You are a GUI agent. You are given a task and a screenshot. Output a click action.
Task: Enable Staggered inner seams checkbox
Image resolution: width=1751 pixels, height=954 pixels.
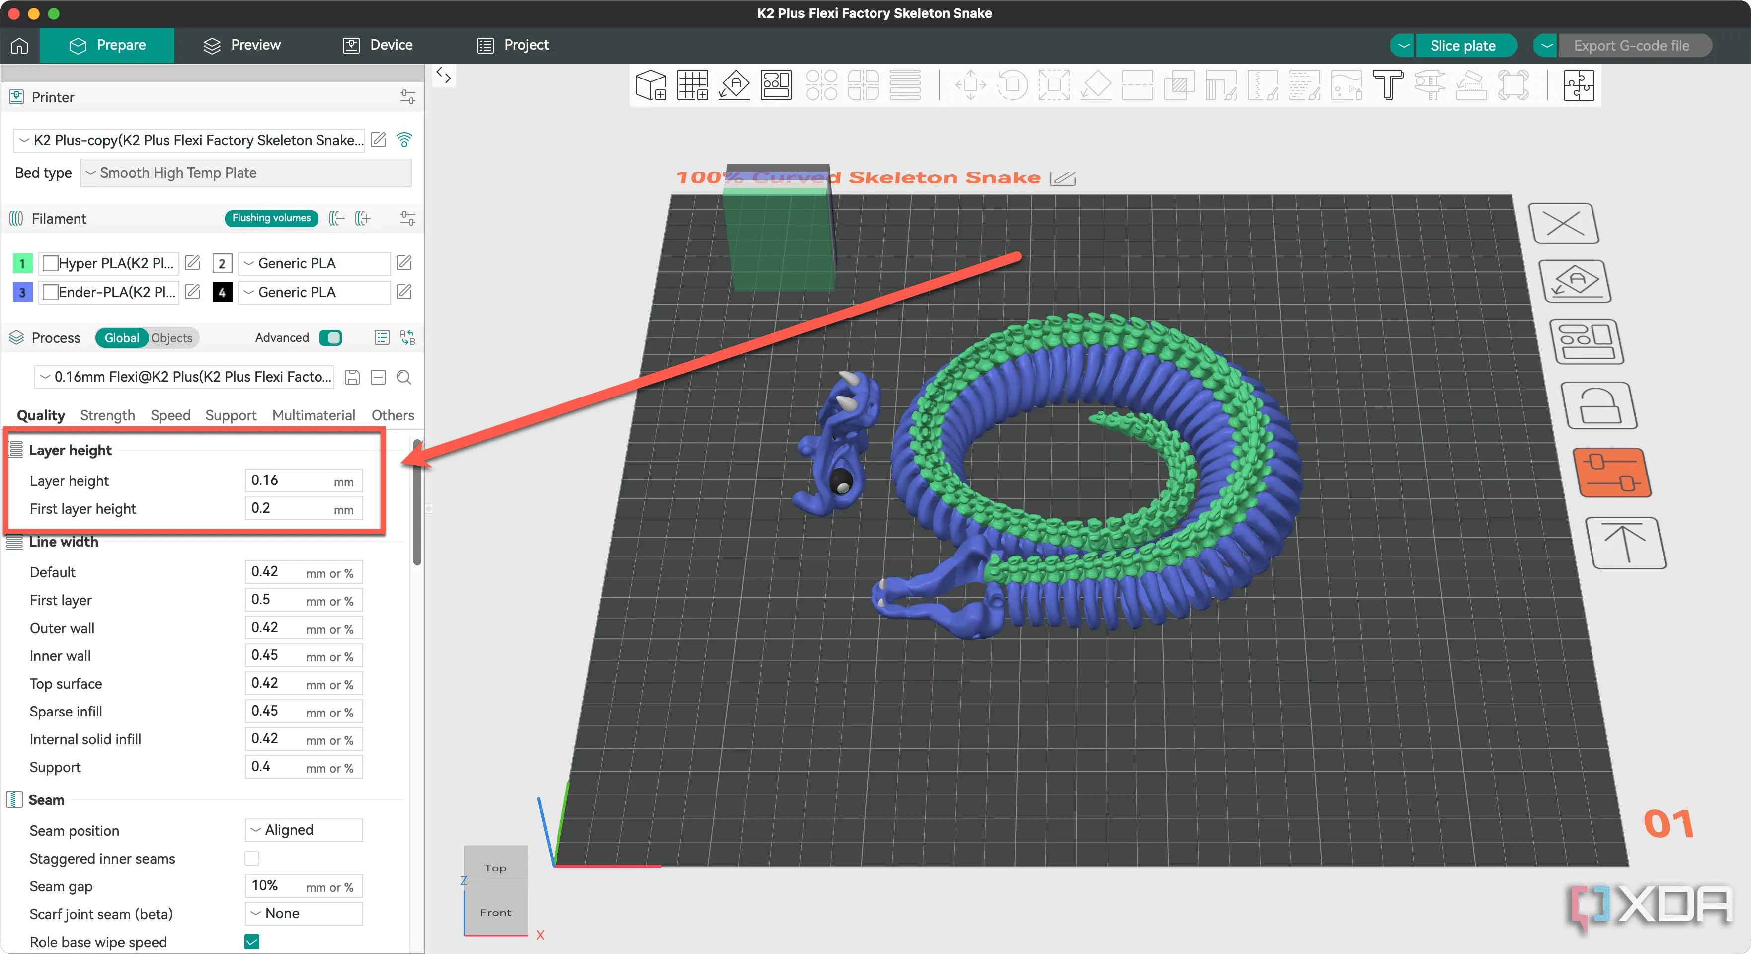pyautogui.click(x=252, y=859)
